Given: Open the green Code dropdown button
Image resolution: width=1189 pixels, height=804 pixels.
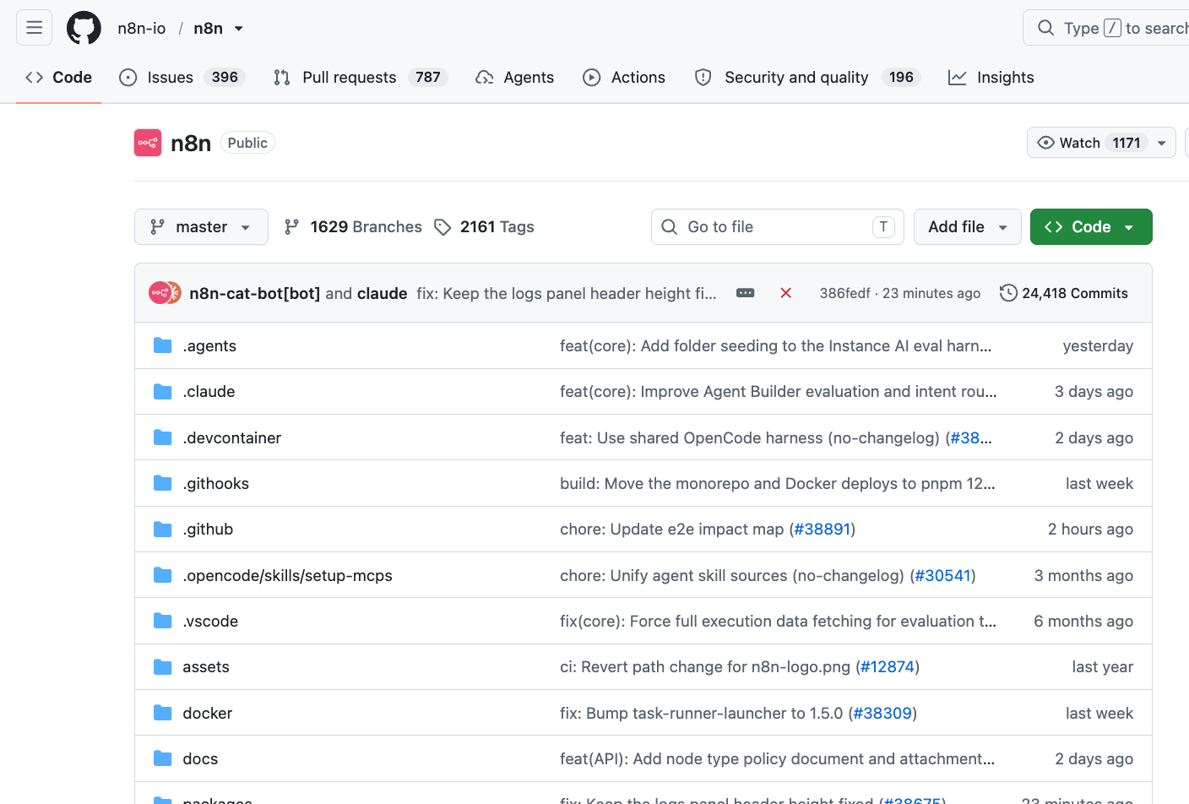Looking at the screenshot, I should [x=1091, y=227].
